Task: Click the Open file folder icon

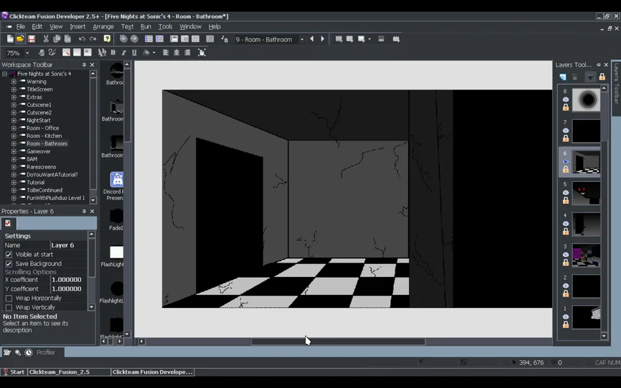Action: coord(20,39)
